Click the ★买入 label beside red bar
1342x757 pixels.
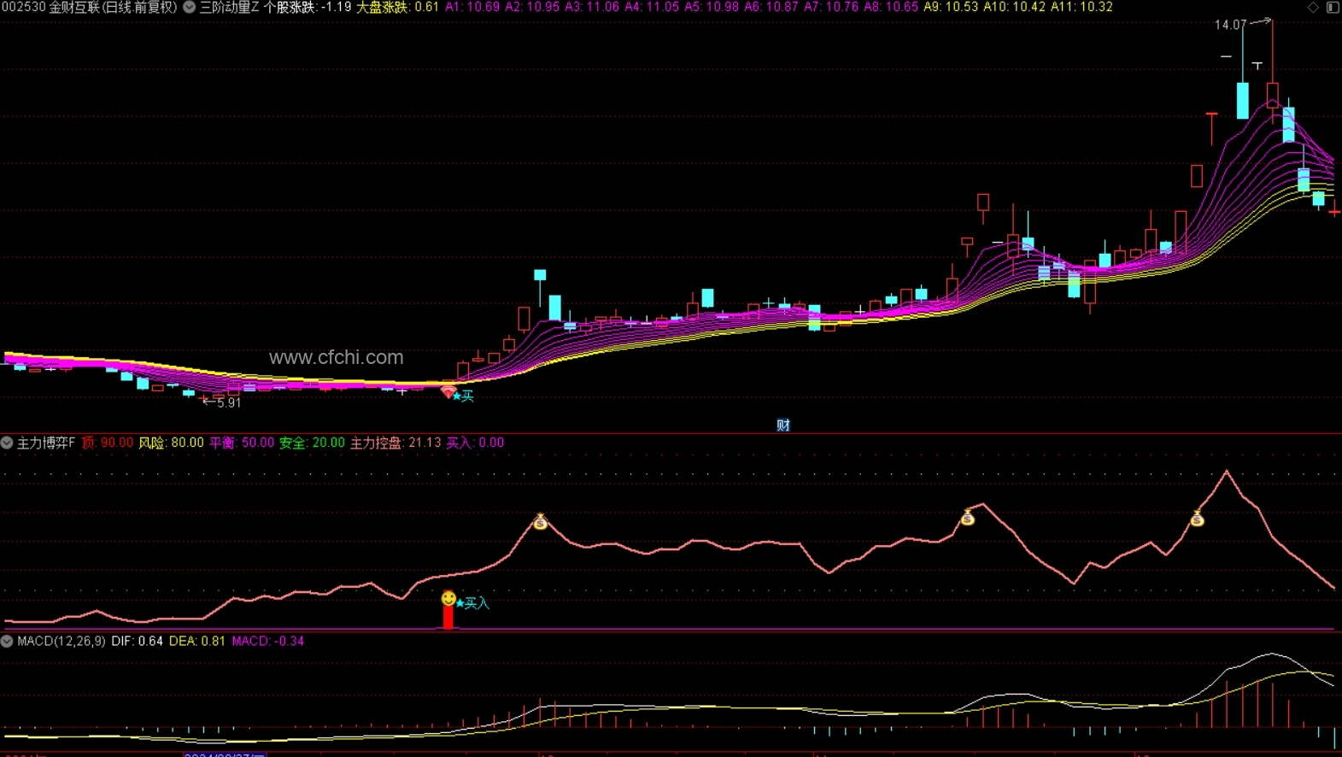point(473,603)
